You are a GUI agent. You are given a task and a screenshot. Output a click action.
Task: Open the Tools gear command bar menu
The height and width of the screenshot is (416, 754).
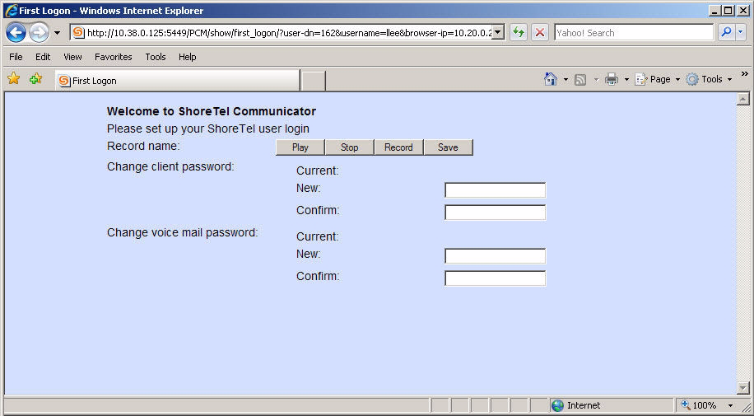pos(709,79)
